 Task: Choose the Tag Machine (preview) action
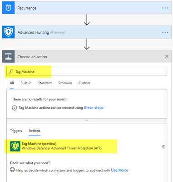click(x=61, y=147)
